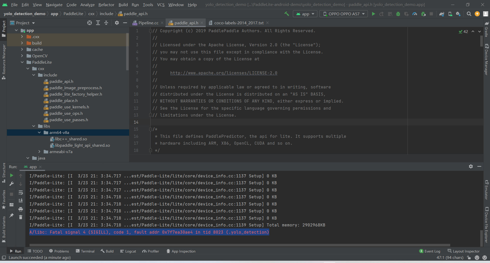Rerun app in Run panel
The image size is (490, 263).
coord(11,175)
